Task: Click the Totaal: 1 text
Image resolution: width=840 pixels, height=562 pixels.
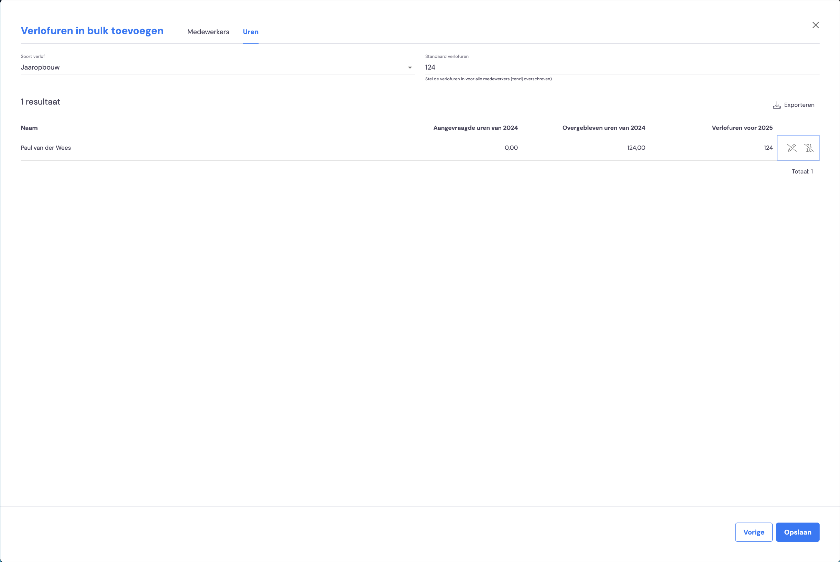Action: pos(802,172)
